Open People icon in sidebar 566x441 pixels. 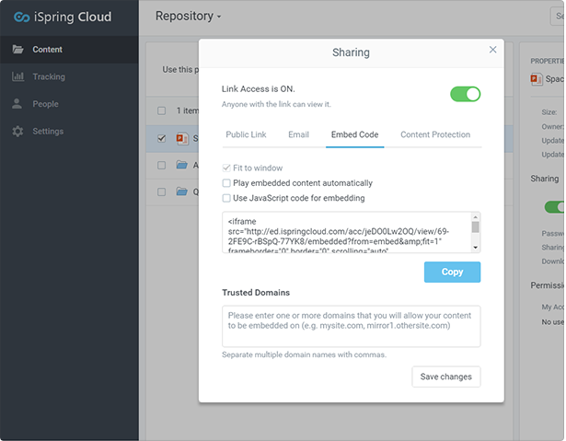(17, 104)
